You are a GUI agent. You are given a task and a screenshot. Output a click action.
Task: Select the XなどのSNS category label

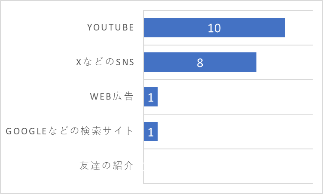[105, 62]
